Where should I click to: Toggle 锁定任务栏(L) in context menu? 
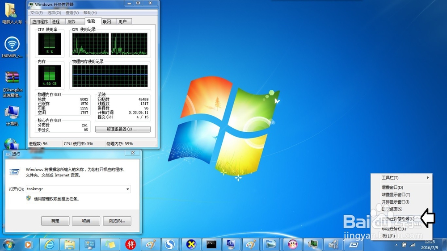pyautogui.click(x=401, y=229)
